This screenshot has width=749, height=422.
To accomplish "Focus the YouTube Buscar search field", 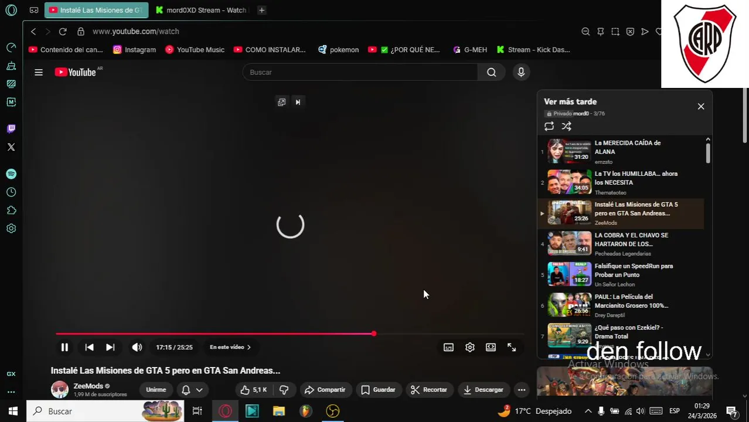I will 360,72.
